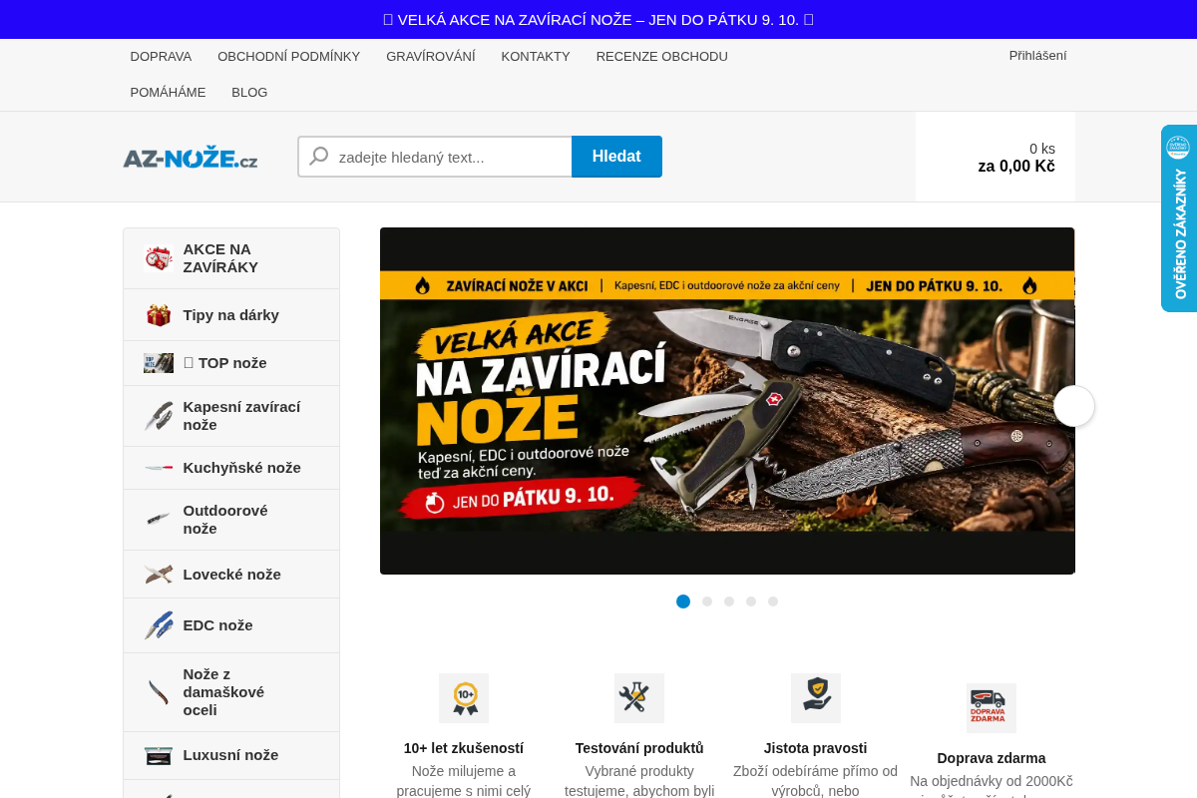Open KONTAKTY page
1197x798 pixels.
click(536, 57)
